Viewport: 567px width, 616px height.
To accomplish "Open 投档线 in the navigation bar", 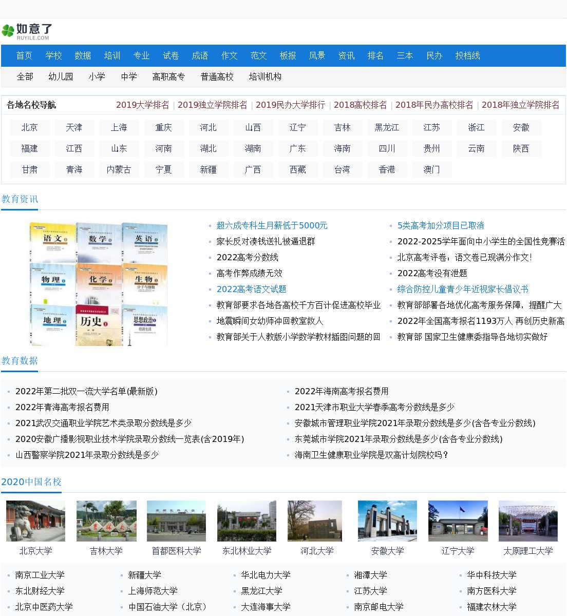I will pyautogui.click(x=467, y=55).
